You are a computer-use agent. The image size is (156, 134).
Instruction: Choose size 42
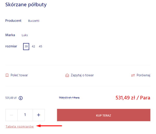[34, 46]
